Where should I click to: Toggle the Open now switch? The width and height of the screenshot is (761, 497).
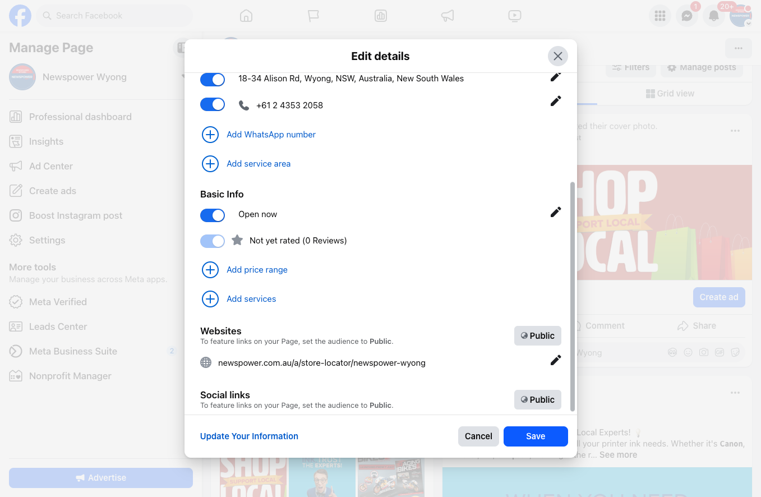point(213,215)
